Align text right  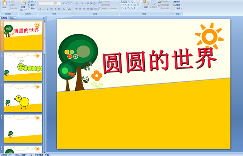(84, 9)
